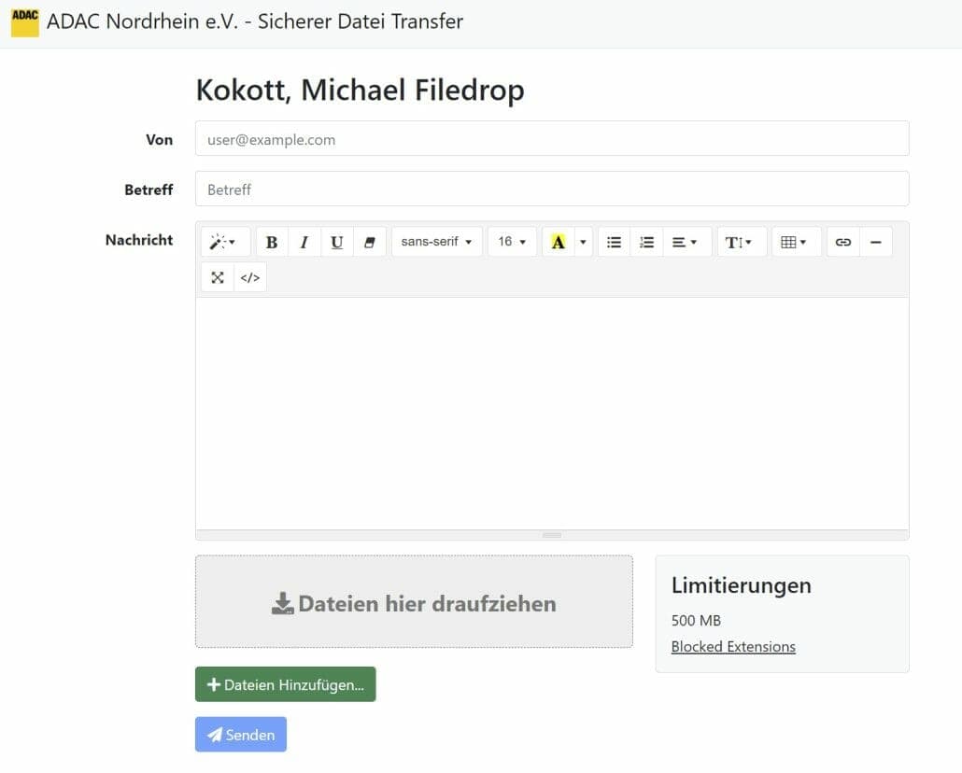Switch editor to fullscreen mode
The image size is (962, 773).
click(218, 277)
